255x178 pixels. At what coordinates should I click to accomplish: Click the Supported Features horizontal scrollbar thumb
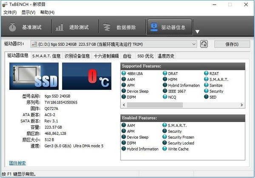tap(155, 105)
